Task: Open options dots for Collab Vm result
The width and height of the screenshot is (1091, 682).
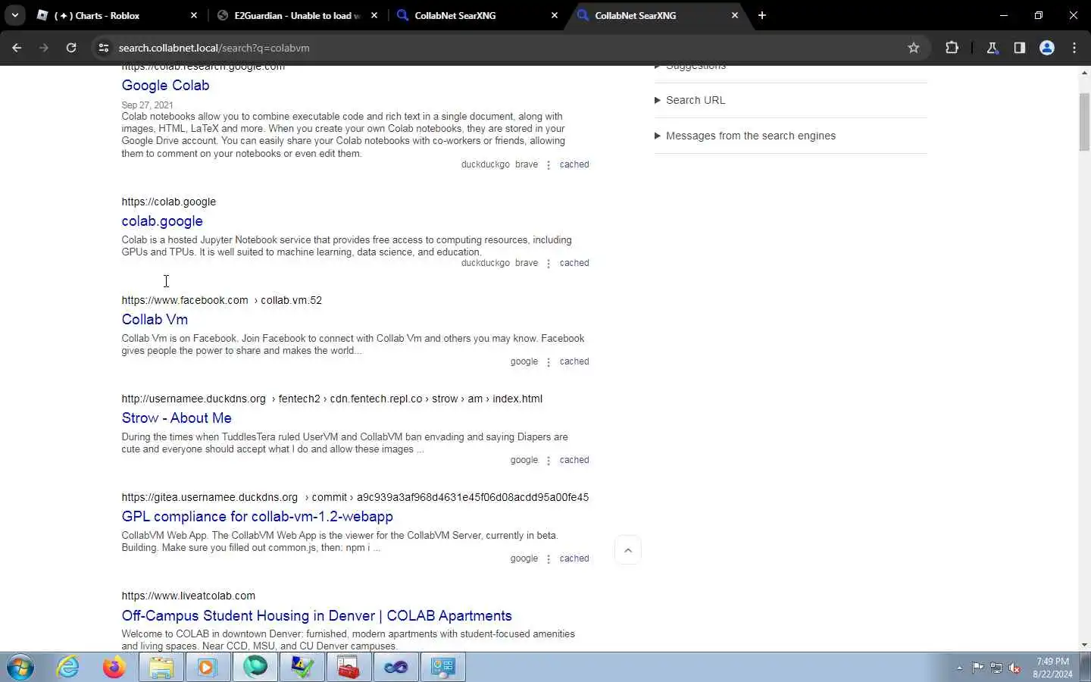Action: tap(549, 362)
